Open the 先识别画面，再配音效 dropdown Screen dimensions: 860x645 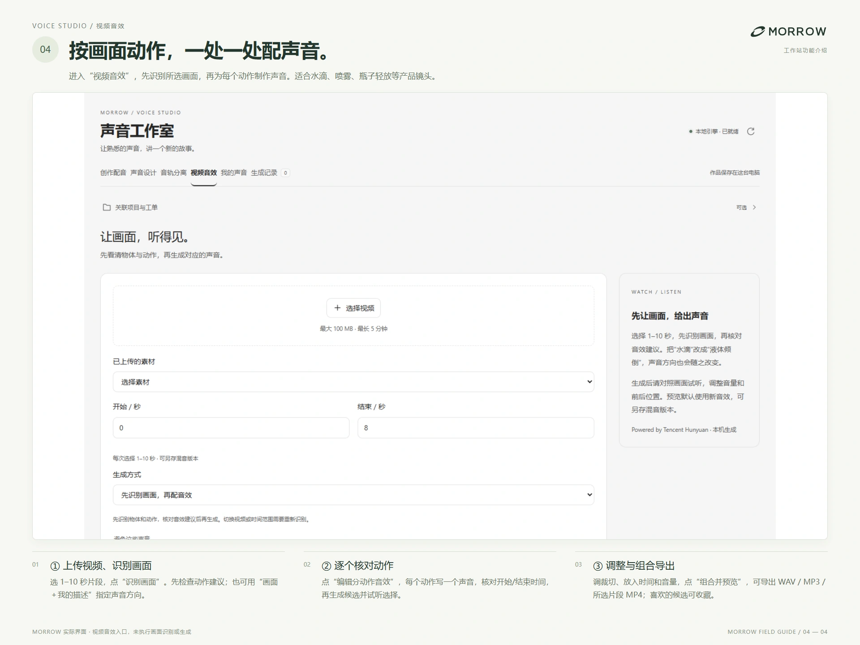click(x=353, y=495)
